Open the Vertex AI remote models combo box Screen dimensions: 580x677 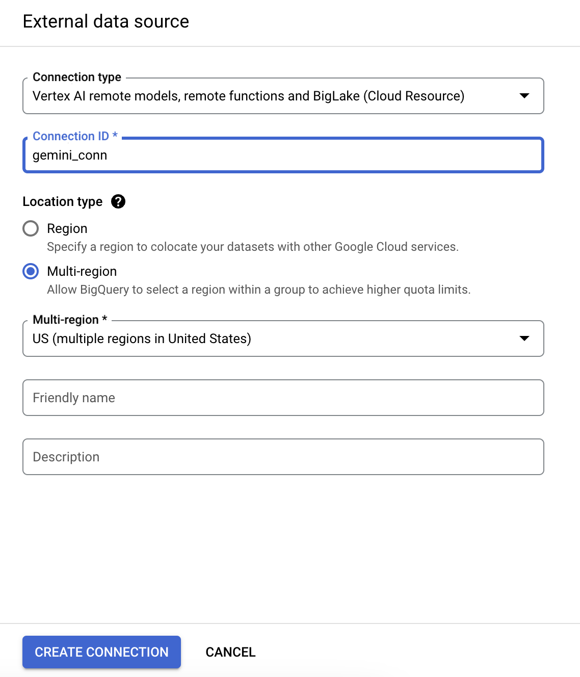275,96
